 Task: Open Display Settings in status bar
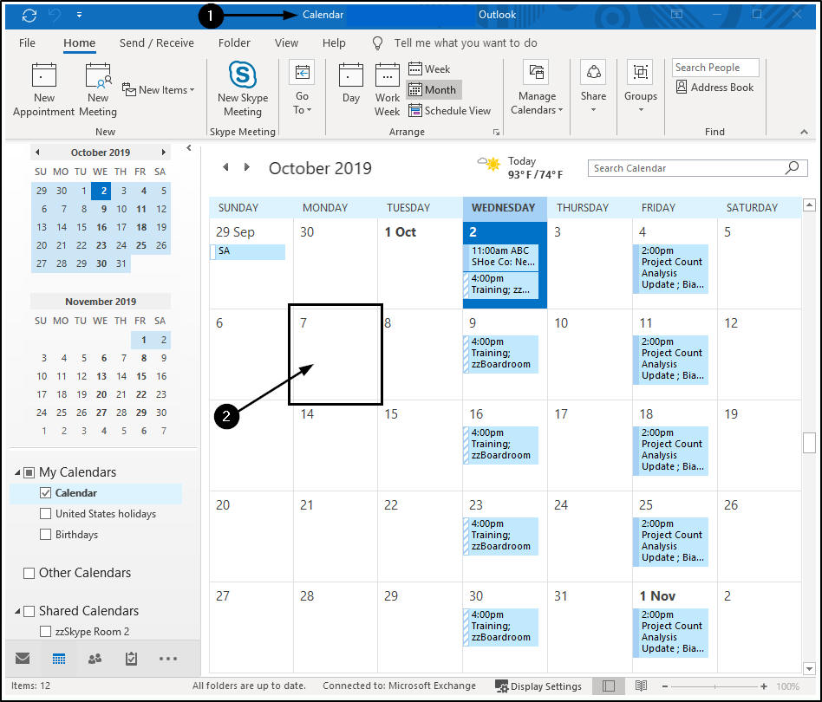tap(538, 686)
